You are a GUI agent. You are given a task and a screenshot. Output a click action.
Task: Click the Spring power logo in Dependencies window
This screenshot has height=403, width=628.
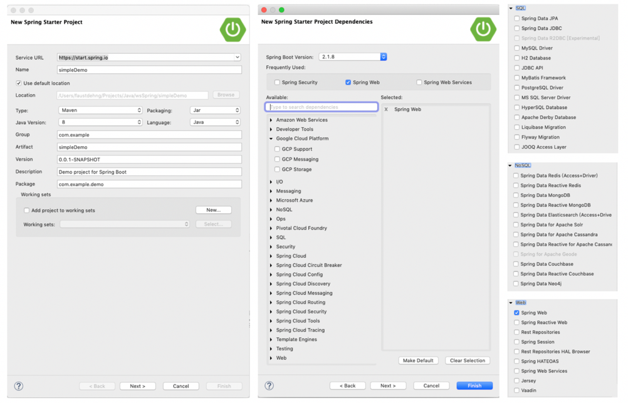pos(483,29)
